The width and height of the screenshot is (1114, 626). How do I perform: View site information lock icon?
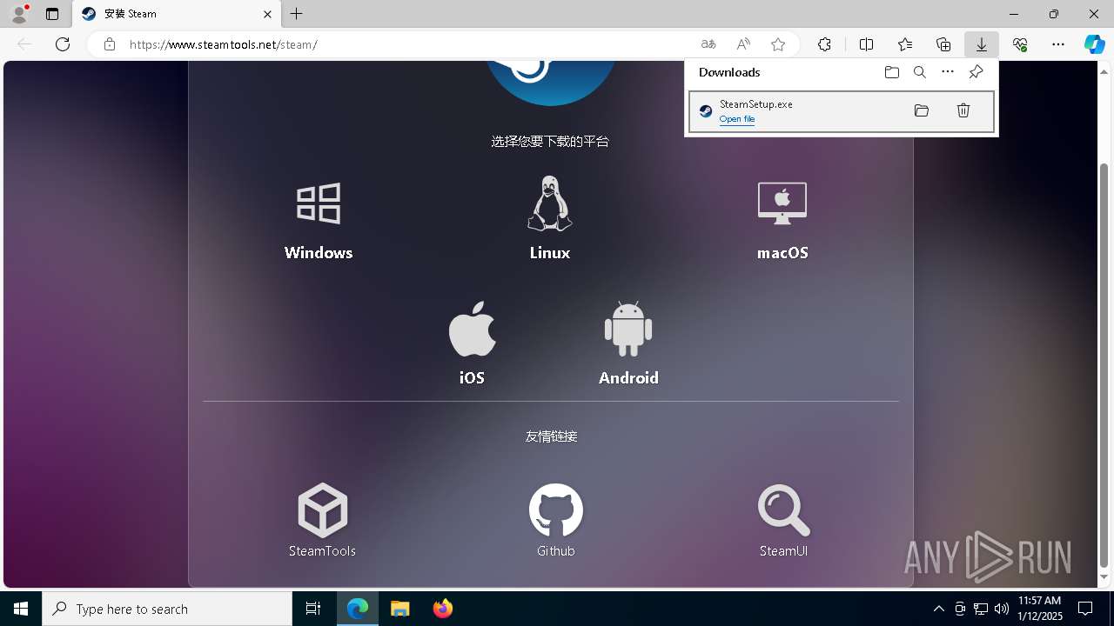point(110,44)
